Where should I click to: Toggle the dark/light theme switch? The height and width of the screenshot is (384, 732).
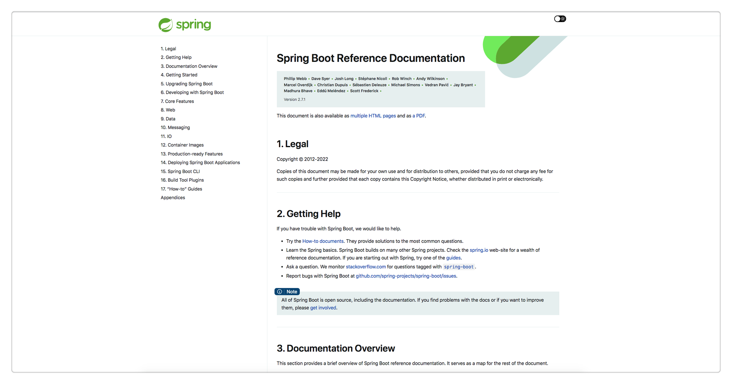point(560,19)
